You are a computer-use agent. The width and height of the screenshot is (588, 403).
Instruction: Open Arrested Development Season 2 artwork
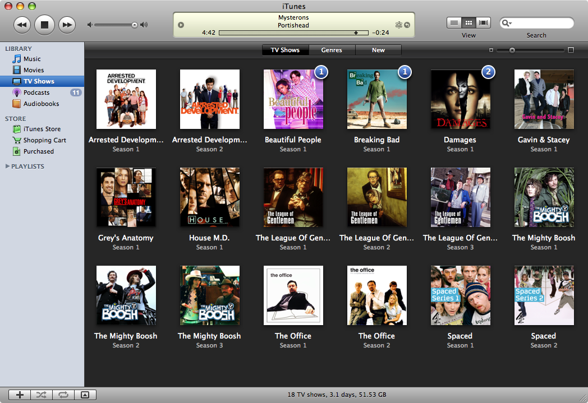(210, 99)
